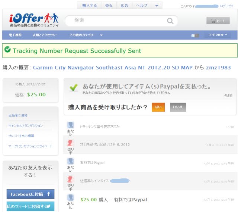
Task: Open Garmin City Navigator item link
Action: click(113, 68)
